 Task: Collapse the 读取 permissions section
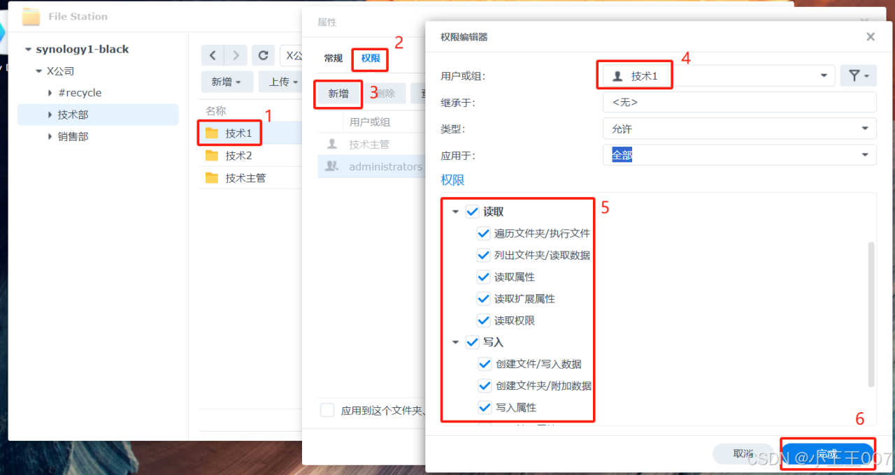point(455,211)
